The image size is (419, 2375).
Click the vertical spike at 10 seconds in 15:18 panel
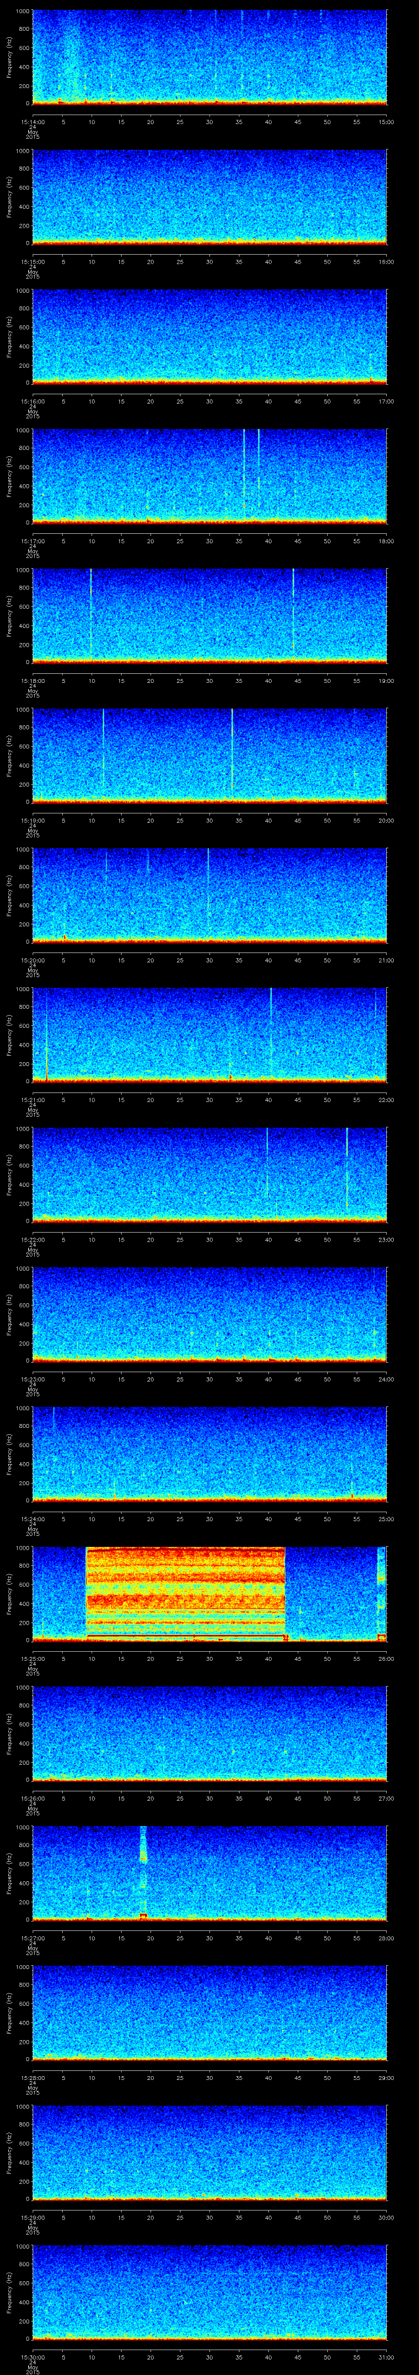tap(91, 615)
